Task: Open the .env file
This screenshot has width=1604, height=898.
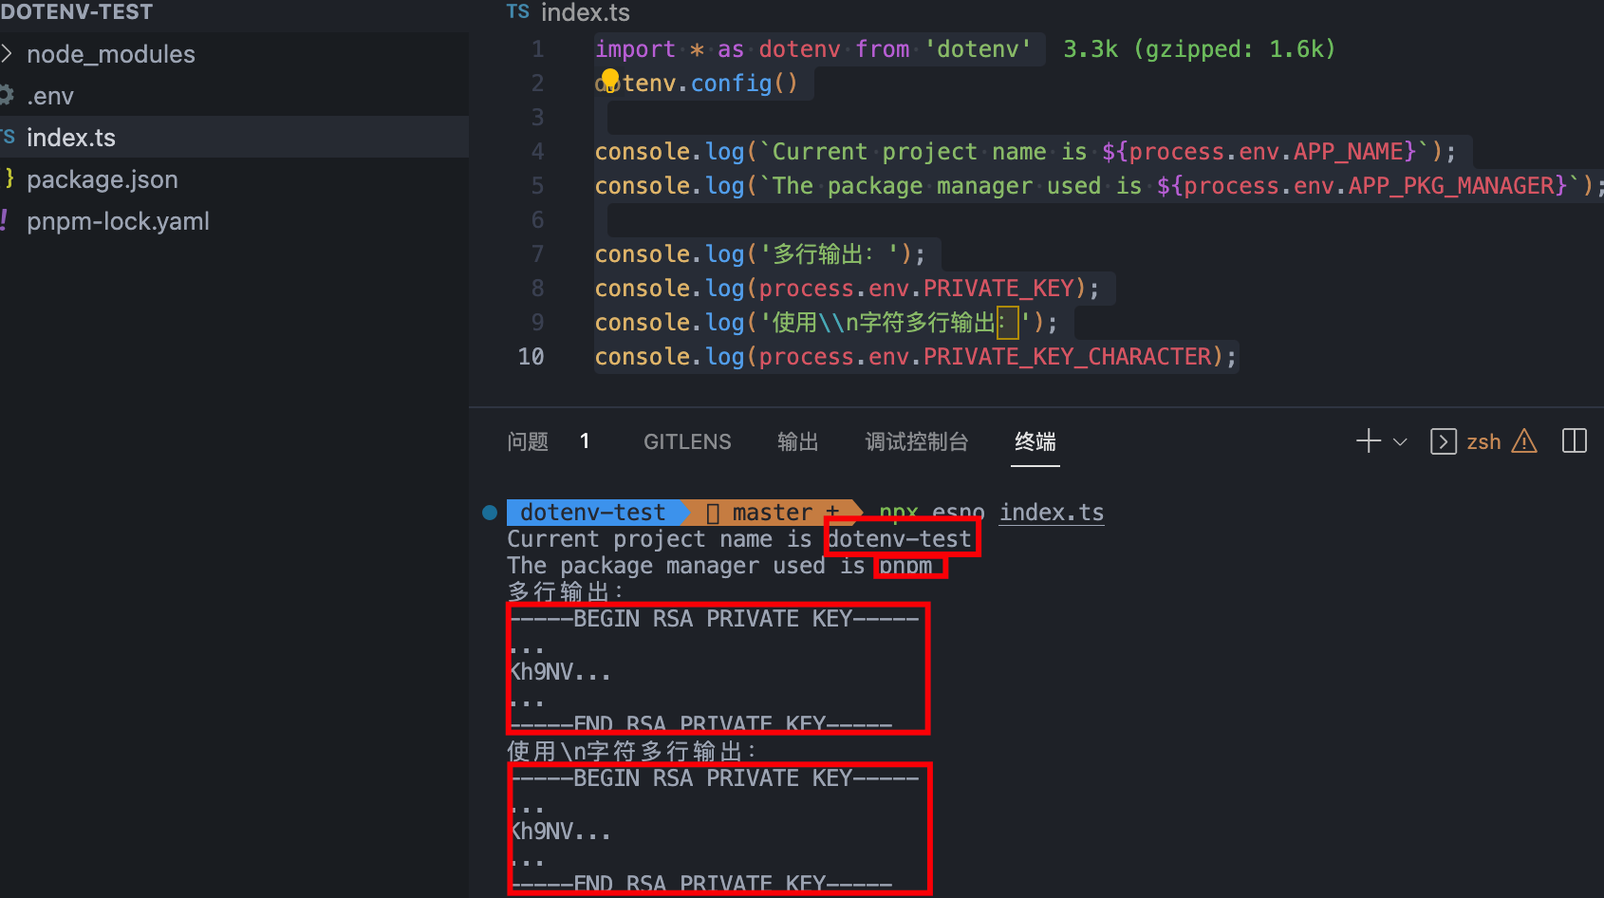Action: (x=50, y=96)
